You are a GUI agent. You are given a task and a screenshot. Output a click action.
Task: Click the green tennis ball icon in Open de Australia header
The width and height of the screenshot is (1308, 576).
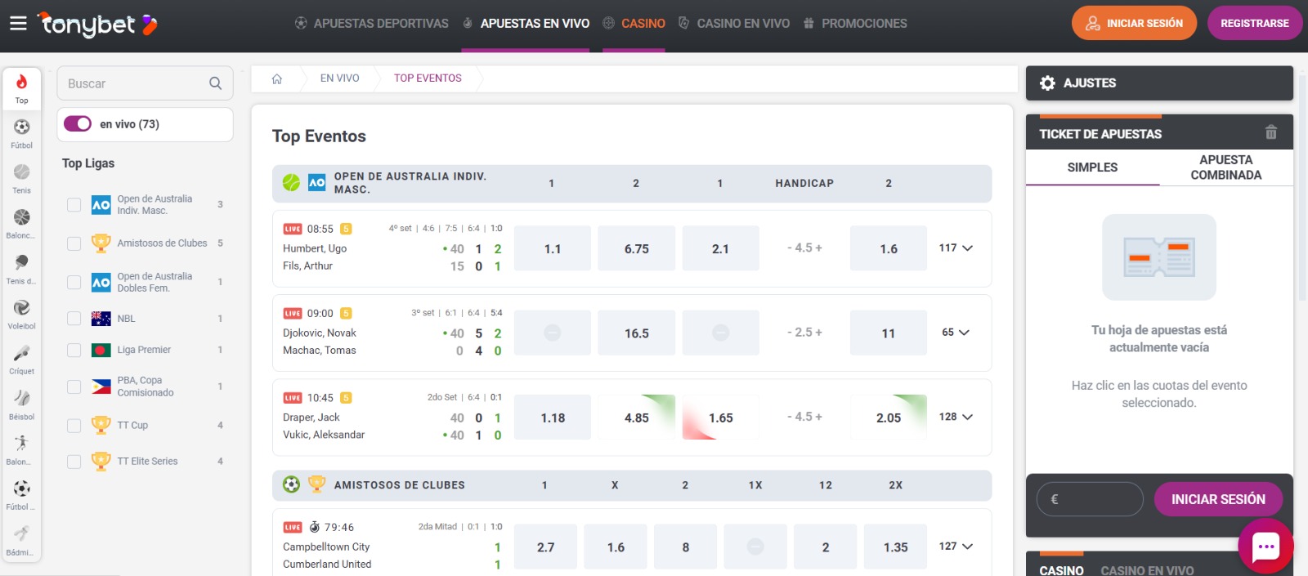pyautogui.click(x=291, y=183)
